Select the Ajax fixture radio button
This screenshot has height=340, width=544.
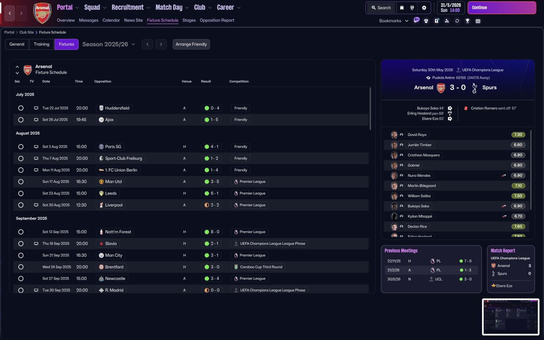[21, 120]
